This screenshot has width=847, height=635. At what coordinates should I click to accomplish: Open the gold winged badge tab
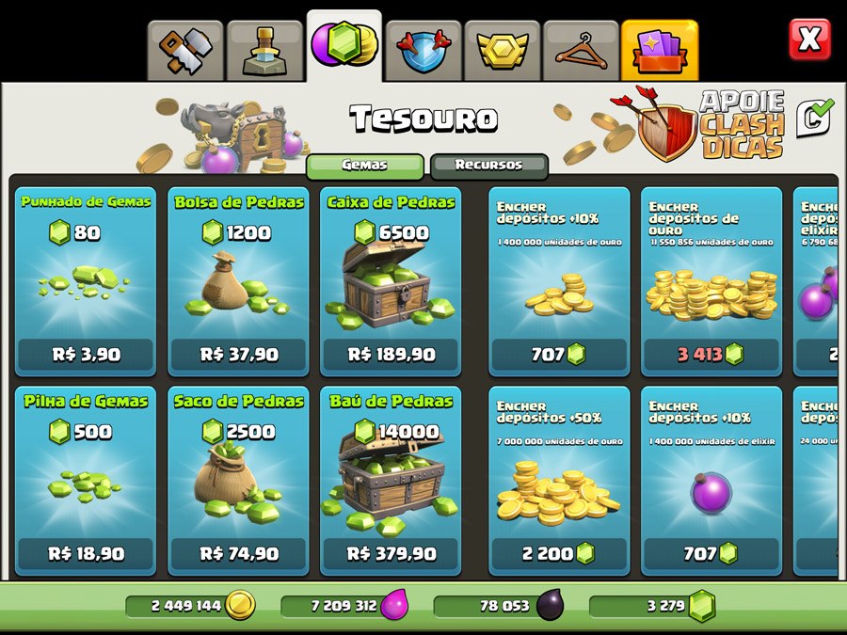coord(503,51)
